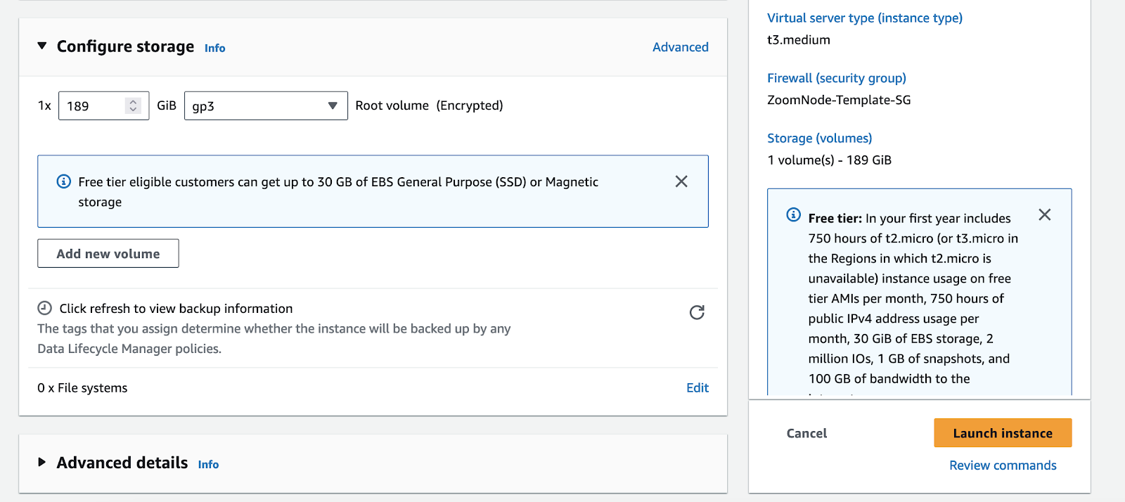The width and height of the screenshot is (1125, 502).
Task: Open the Info link next to Advanced details
Action: pos(208,464)
